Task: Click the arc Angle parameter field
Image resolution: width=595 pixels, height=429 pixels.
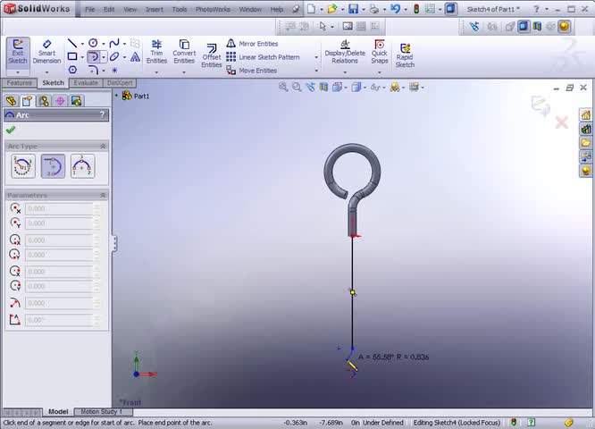Action: pos(59,320)
